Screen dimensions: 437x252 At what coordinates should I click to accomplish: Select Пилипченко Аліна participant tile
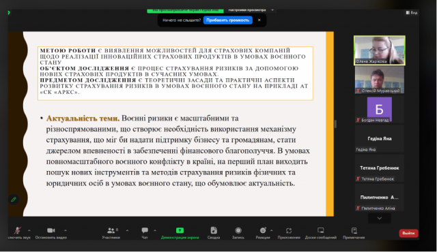[x=380, y=198]
